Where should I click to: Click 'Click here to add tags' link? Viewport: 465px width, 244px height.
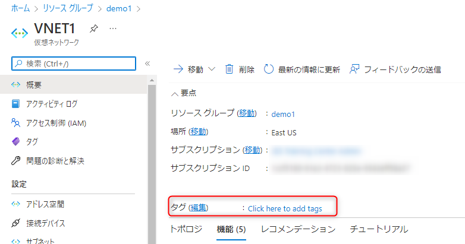[285, 209]
